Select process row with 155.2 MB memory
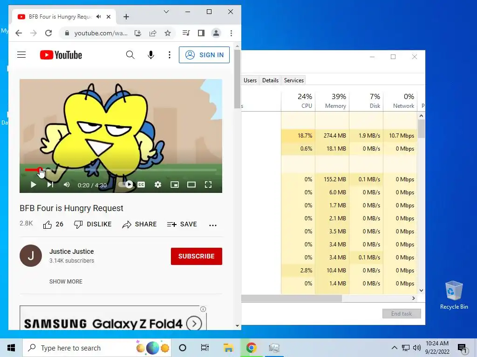Image resolution: width=477 pixels, height=357 pixels. click(x=329, y=179)
